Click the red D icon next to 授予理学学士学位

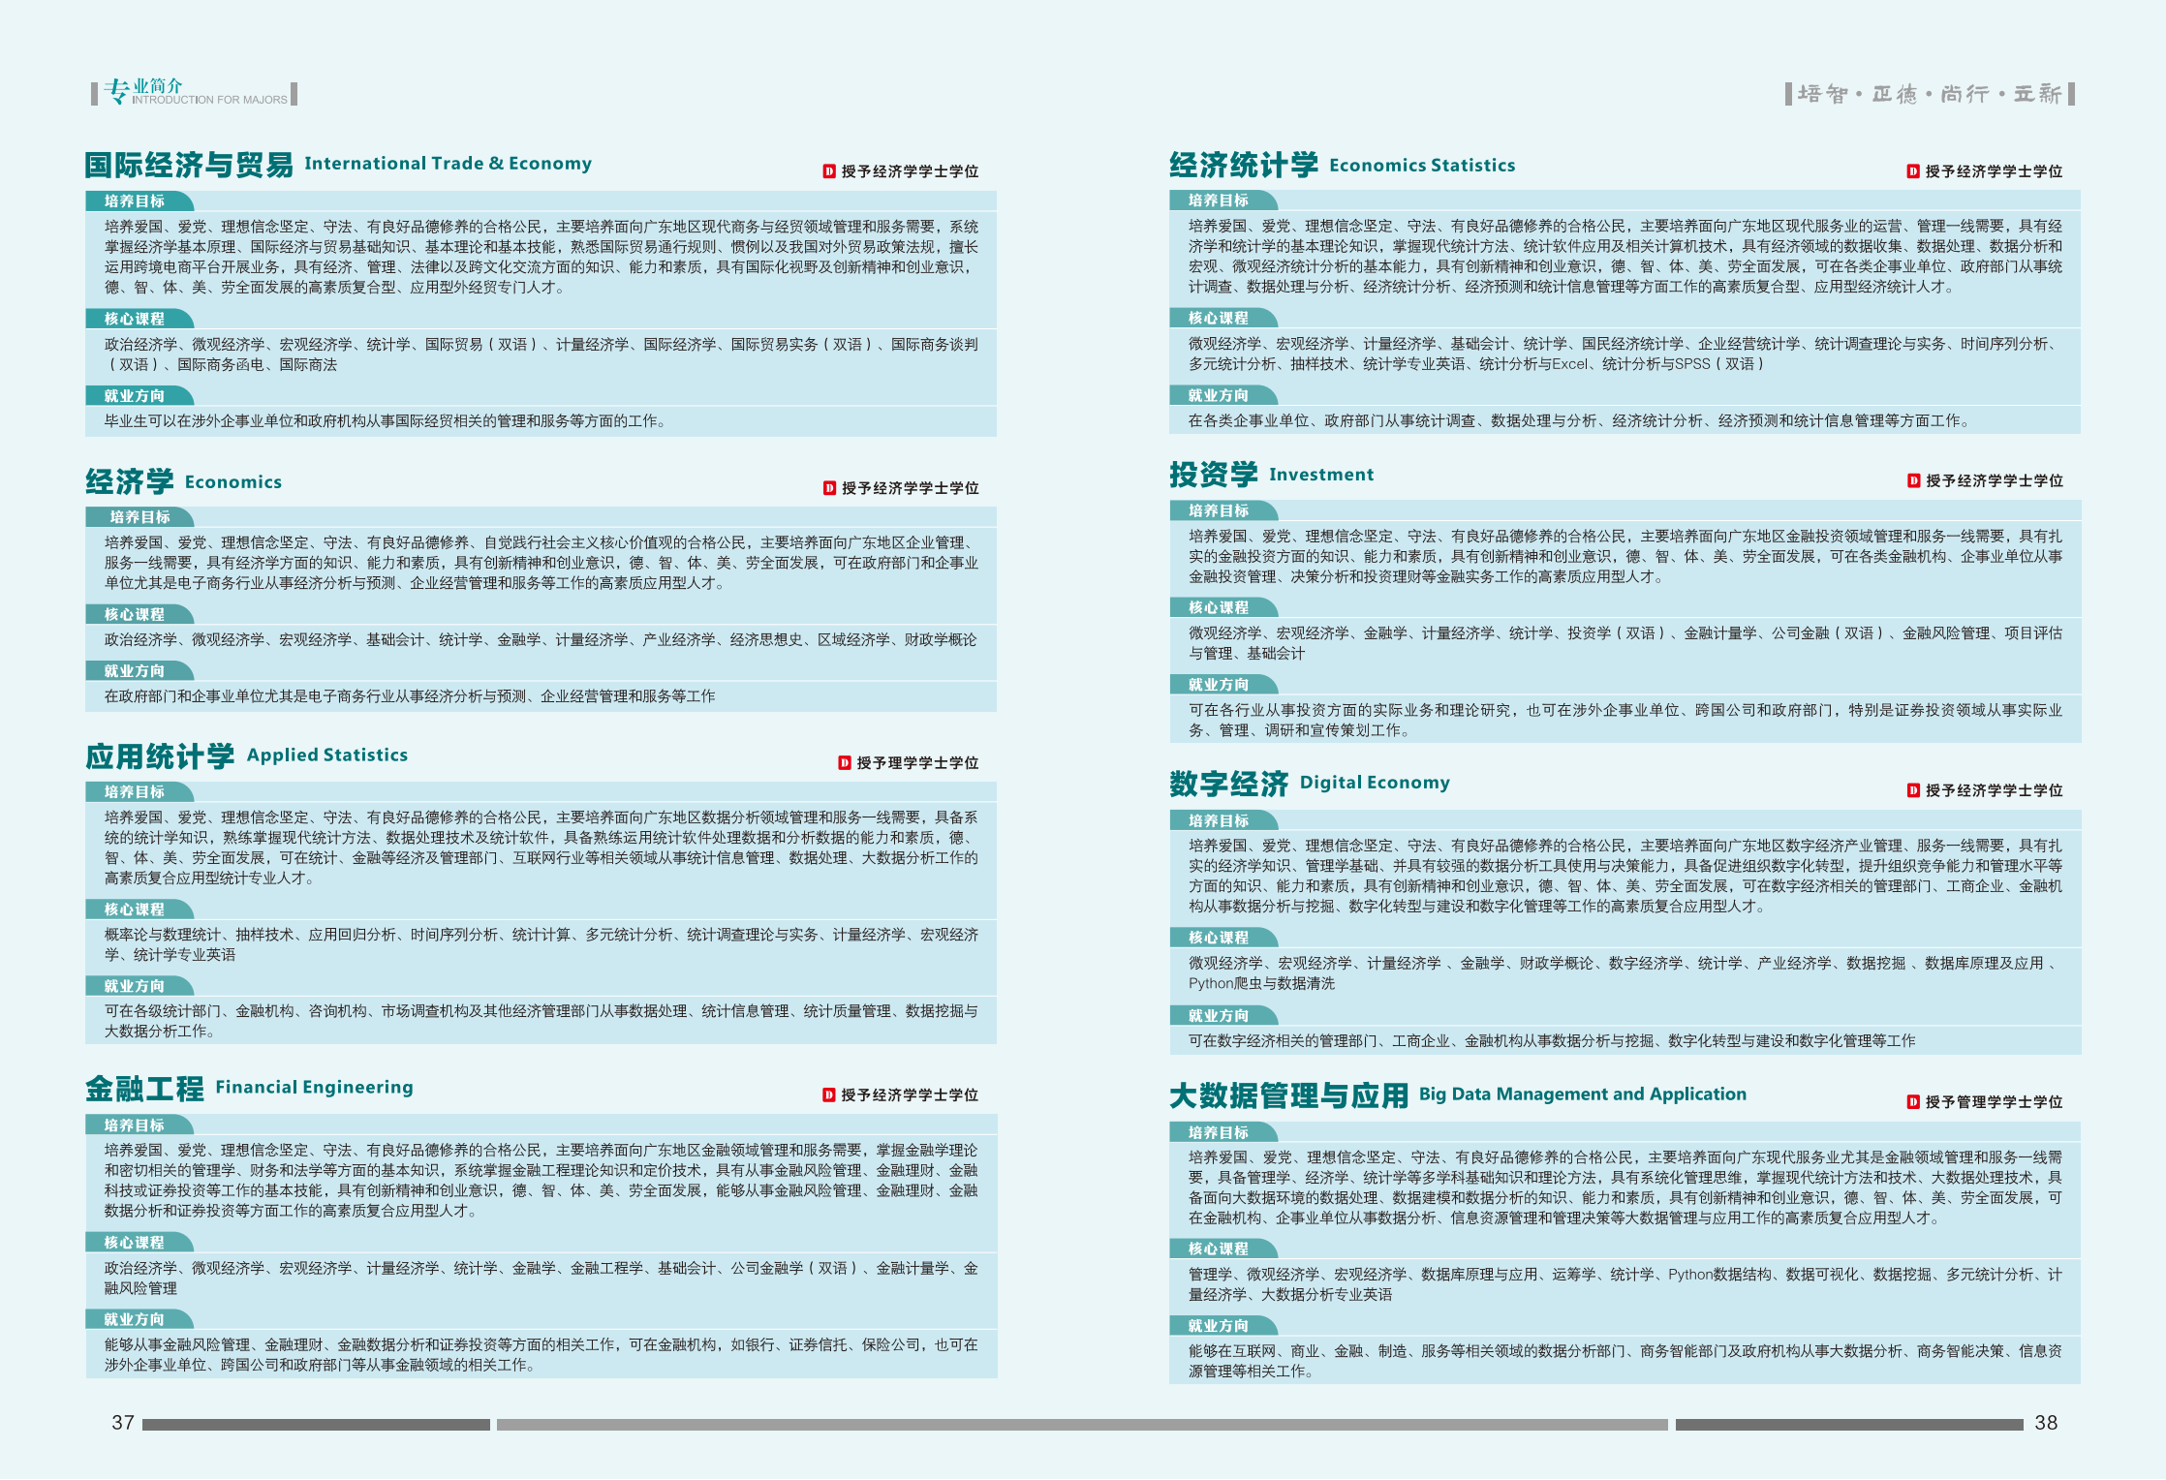845,763
